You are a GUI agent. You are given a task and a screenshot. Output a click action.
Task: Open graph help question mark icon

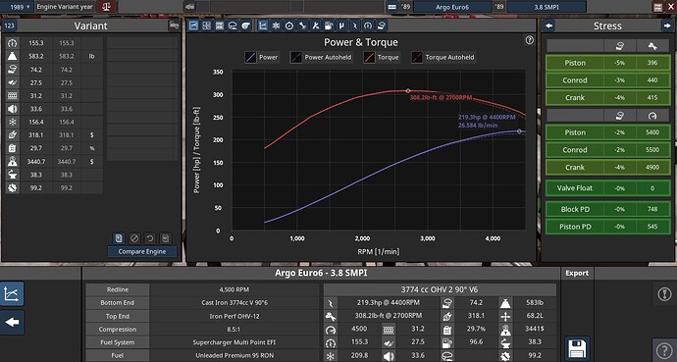(x=530, y=40)
